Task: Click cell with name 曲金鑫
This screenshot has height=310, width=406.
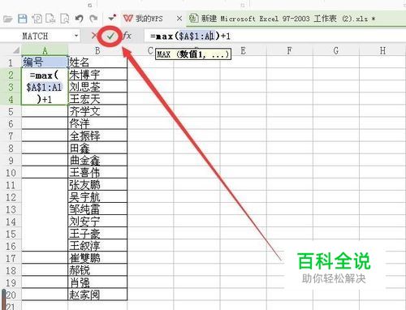Action: (97, 160)
